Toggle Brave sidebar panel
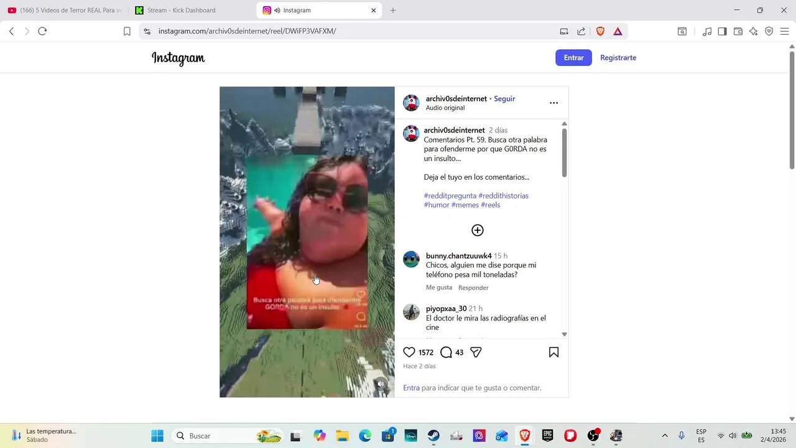 [722, 31]
